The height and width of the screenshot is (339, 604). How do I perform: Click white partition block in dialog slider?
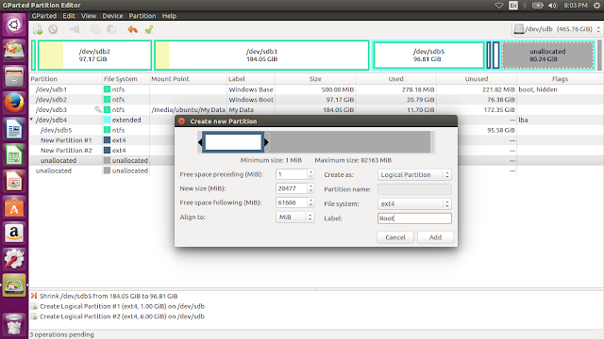(x=233, y=142)
